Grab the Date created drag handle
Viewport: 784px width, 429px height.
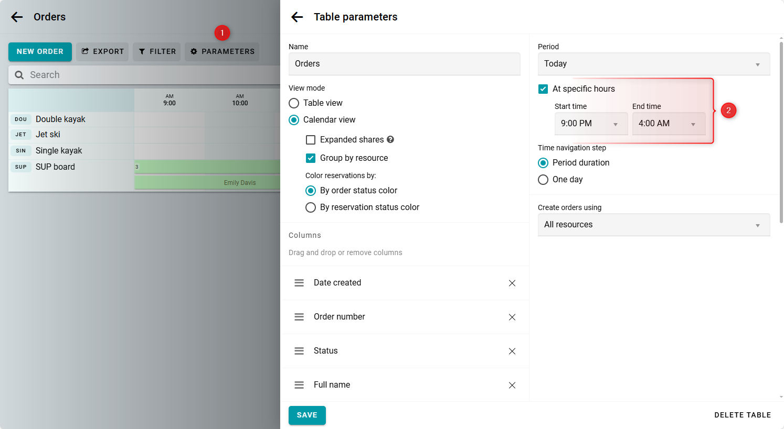(299, 283)
